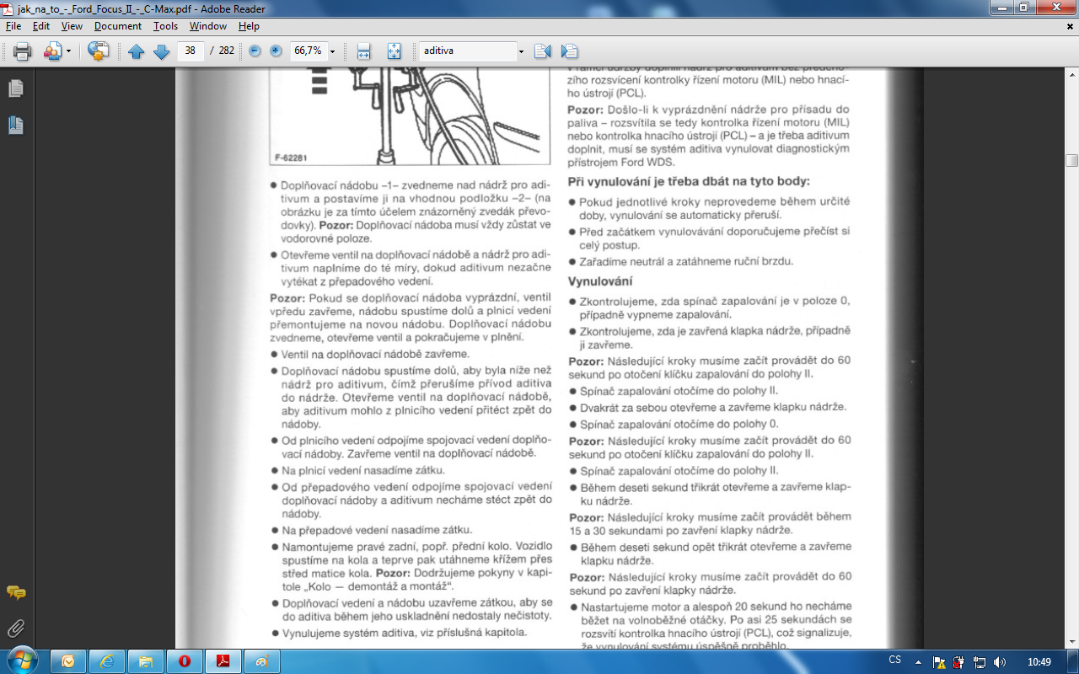The width and height of the screenshot is (1079, 674).
Task: Click the page number input field
Action: (x=191, y=51)
